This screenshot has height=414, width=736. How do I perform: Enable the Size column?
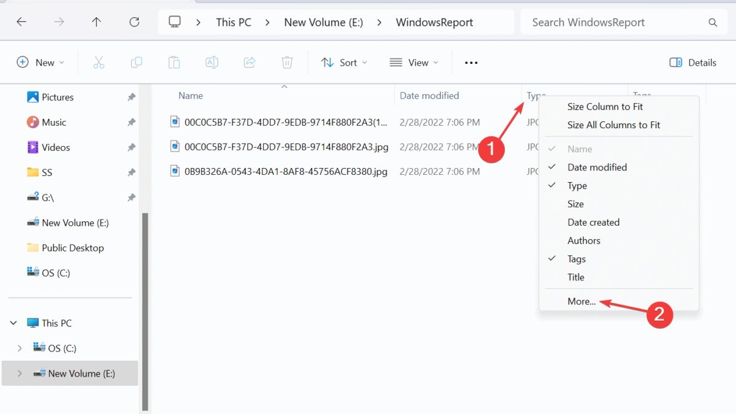point(575,204)
